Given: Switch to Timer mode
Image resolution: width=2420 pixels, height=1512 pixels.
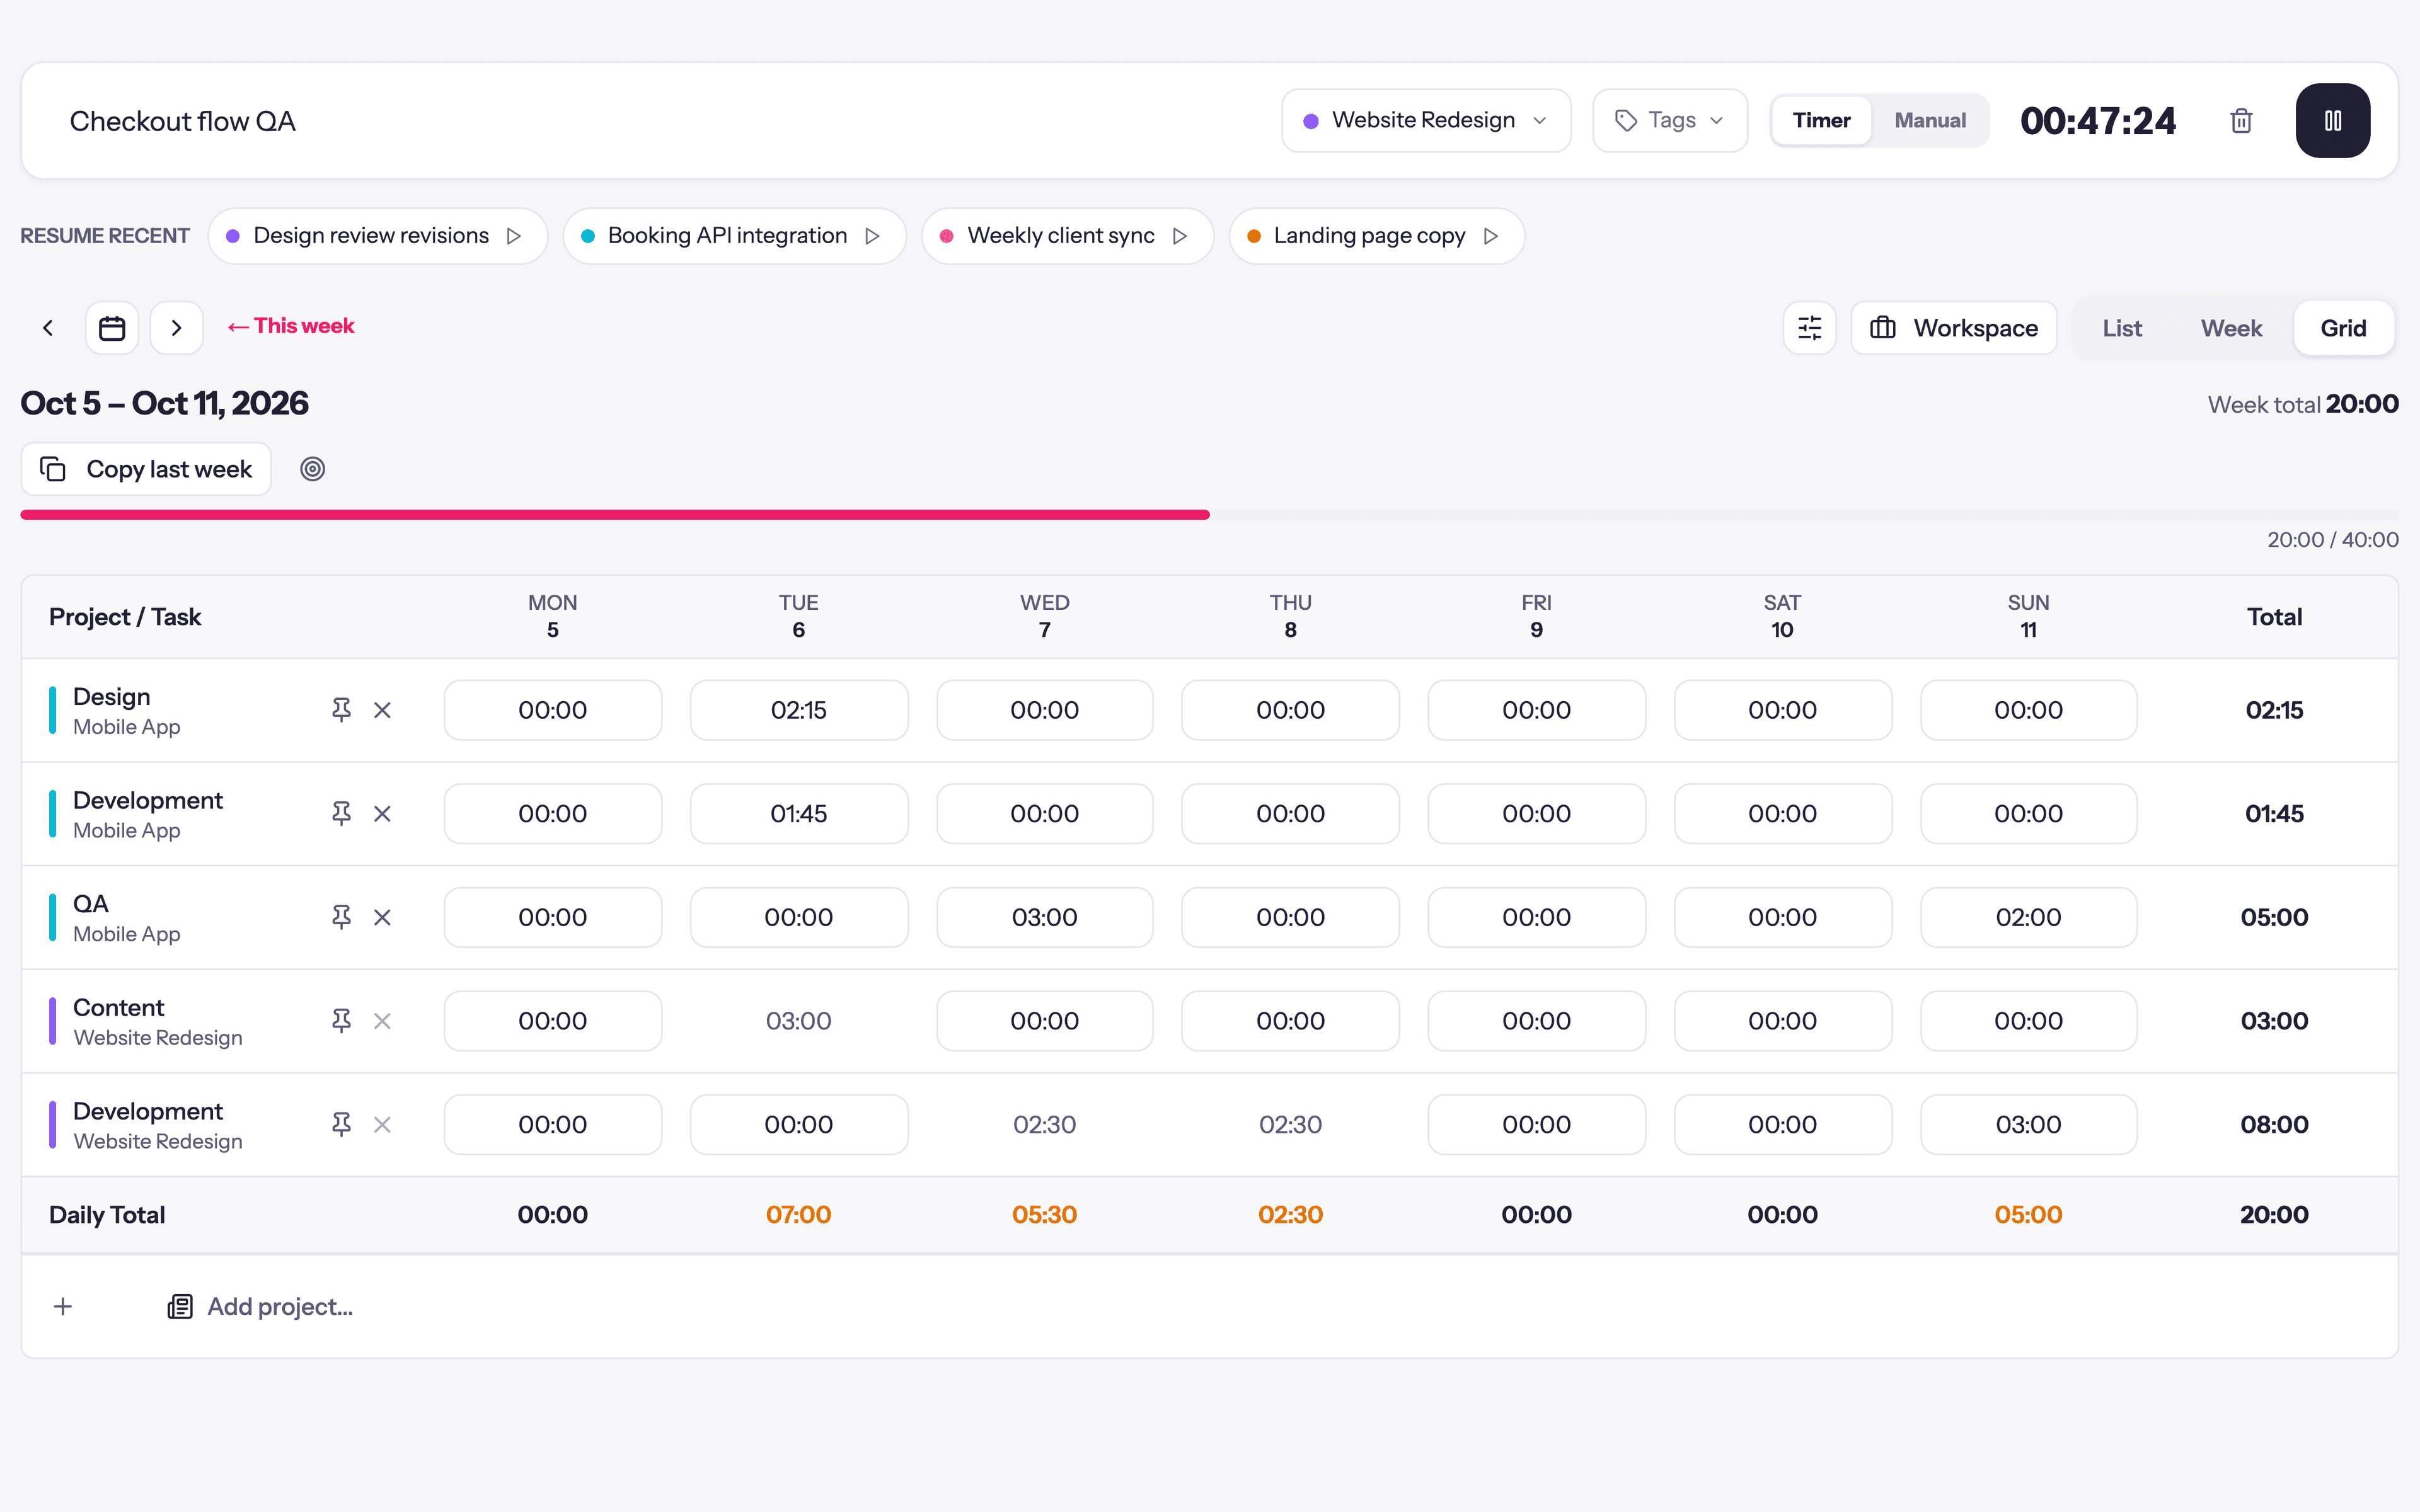Looking at the screenshot, I should 1821,121.
